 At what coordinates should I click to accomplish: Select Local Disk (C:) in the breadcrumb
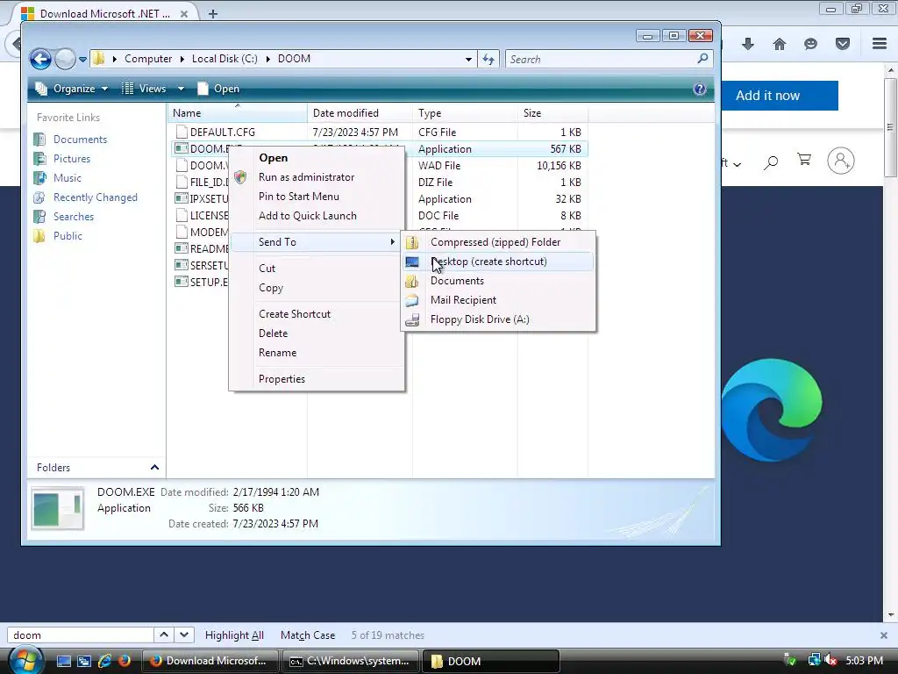(224, 59)
